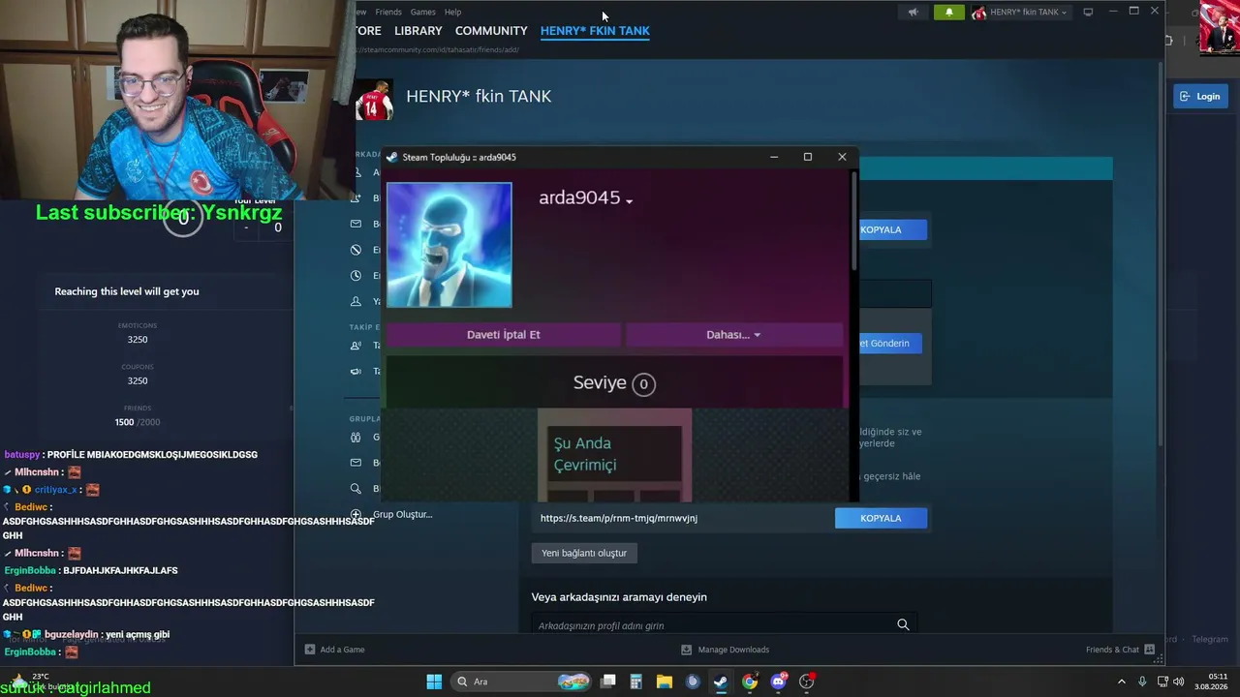Open the Help menu in Steam
1240x697 pixels.
(x=452, y=12)
